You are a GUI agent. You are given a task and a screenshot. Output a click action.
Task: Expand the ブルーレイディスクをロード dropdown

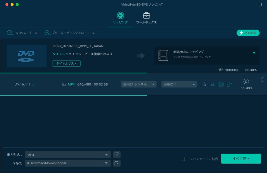93,33
